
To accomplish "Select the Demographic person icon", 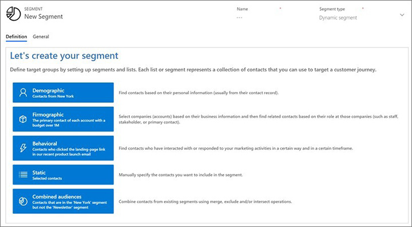I will point(23,93).
